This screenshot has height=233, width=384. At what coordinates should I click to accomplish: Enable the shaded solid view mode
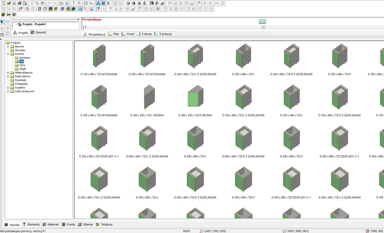(50, 9)
